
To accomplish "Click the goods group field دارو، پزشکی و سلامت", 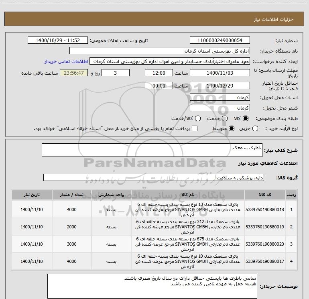I will [x=154, y=177].
